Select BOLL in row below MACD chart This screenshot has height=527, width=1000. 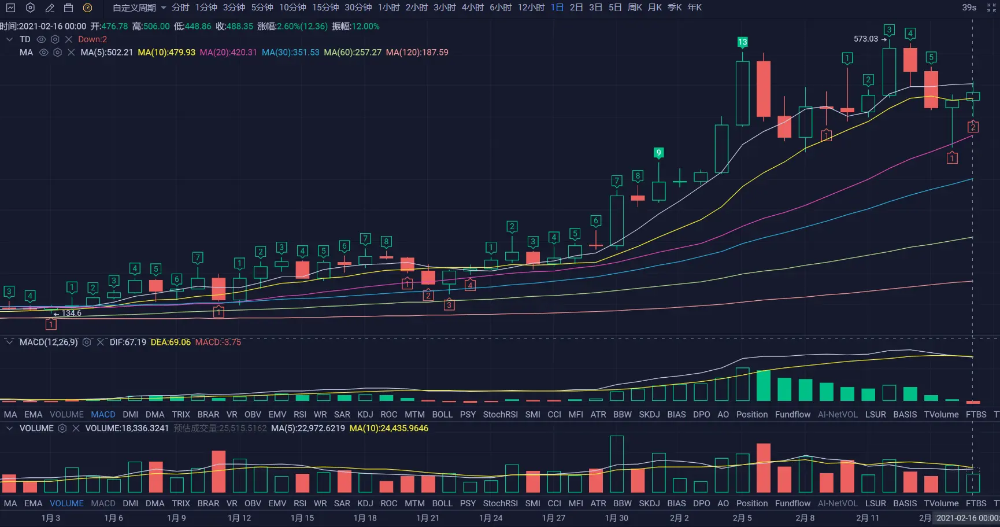tap(442, 415)
